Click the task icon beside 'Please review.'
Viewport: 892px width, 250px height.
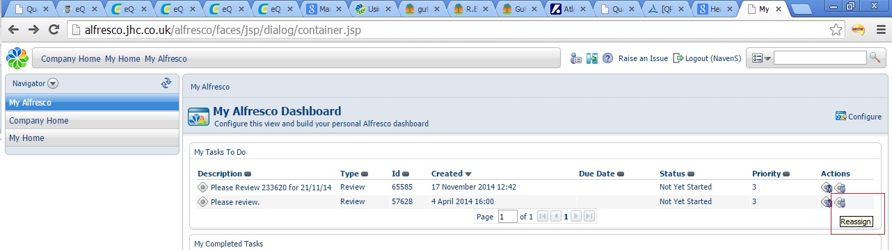(x=203, y=201)
